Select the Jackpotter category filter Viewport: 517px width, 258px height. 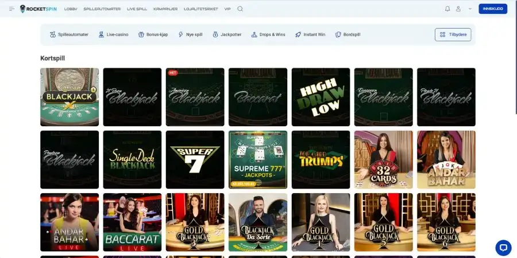pyautogui.click(x=227, y=34)
